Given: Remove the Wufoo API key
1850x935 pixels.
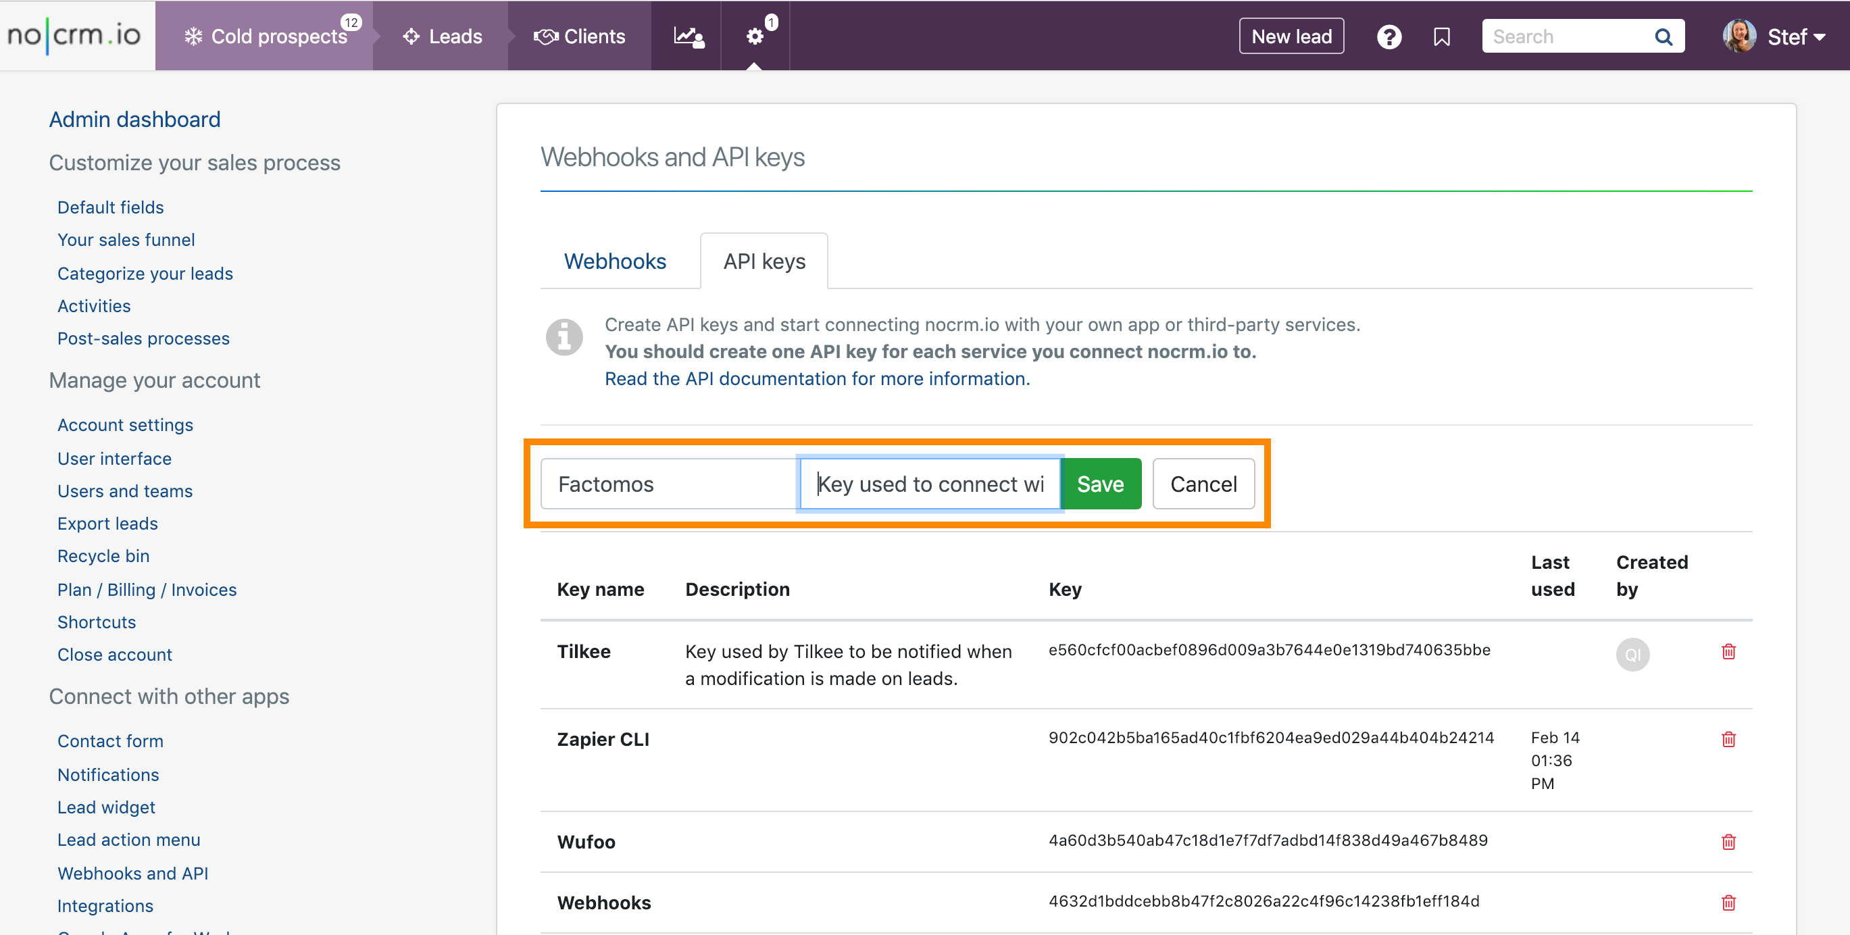Looking at the screenshot, I should tap(1728, 842).
